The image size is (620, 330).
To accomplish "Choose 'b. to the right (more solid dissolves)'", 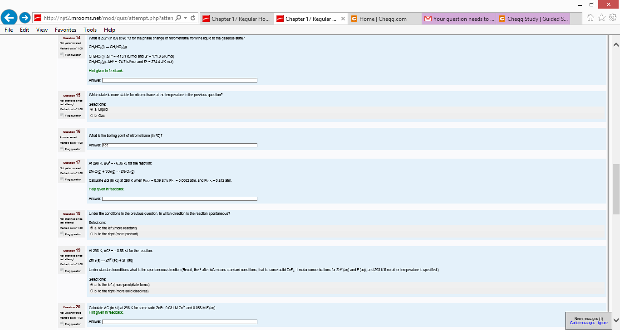I will tap(91, 290).
